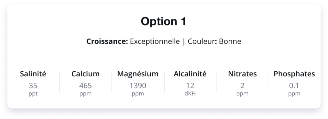Click the Calcium column header
This screenshot has height=119, width=328.
point(86,74)
